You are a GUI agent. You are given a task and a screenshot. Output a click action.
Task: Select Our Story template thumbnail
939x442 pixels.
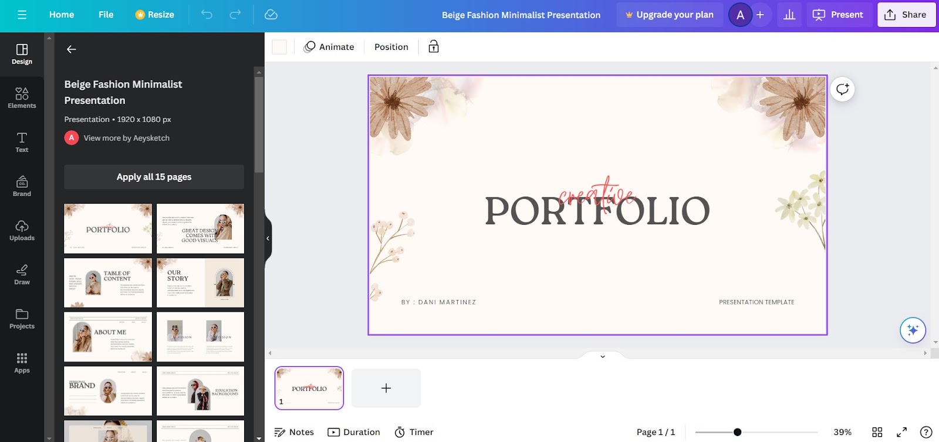point(200,283)
